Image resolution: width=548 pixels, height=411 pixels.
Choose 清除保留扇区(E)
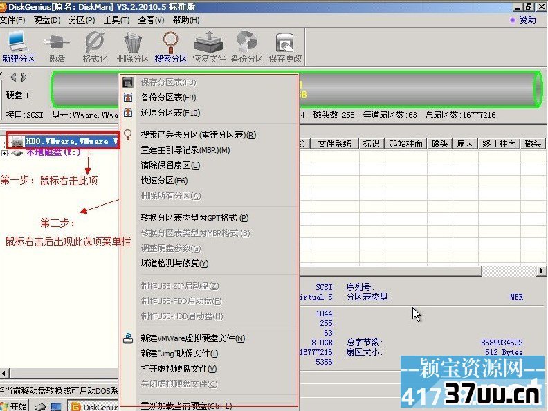(x=170, y=165)
